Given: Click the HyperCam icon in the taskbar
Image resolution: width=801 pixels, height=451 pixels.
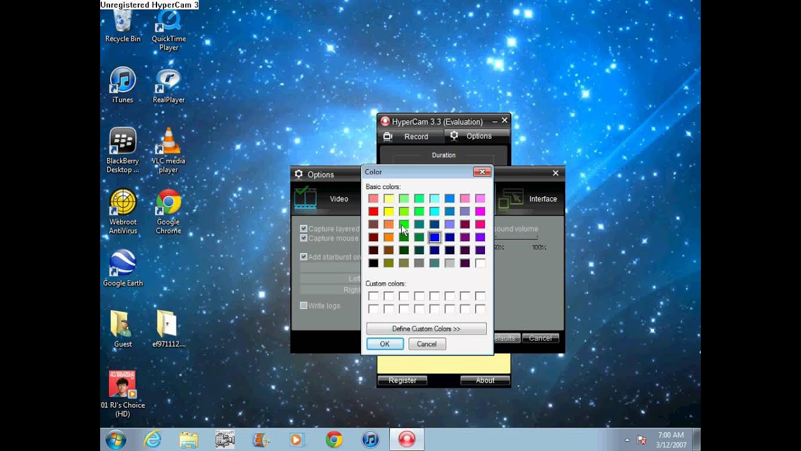Looking at the screenshot, I should click(x=407, y=440).
